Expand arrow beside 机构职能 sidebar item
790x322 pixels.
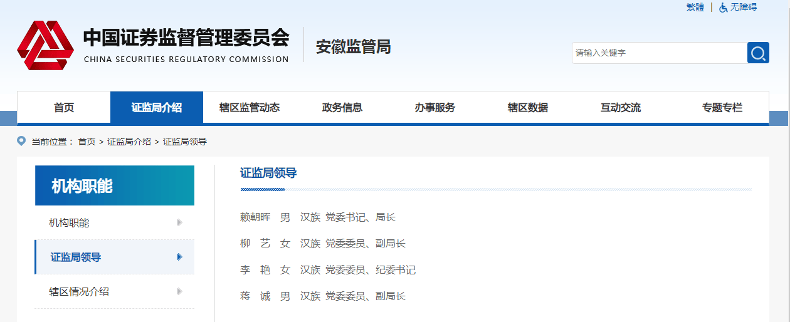(x=180, y=222)
